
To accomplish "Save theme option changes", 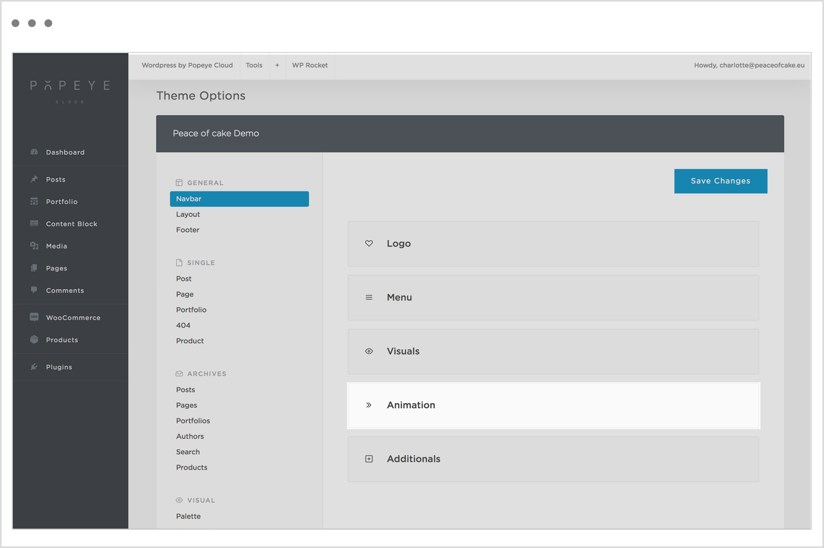I will [720, 181].
